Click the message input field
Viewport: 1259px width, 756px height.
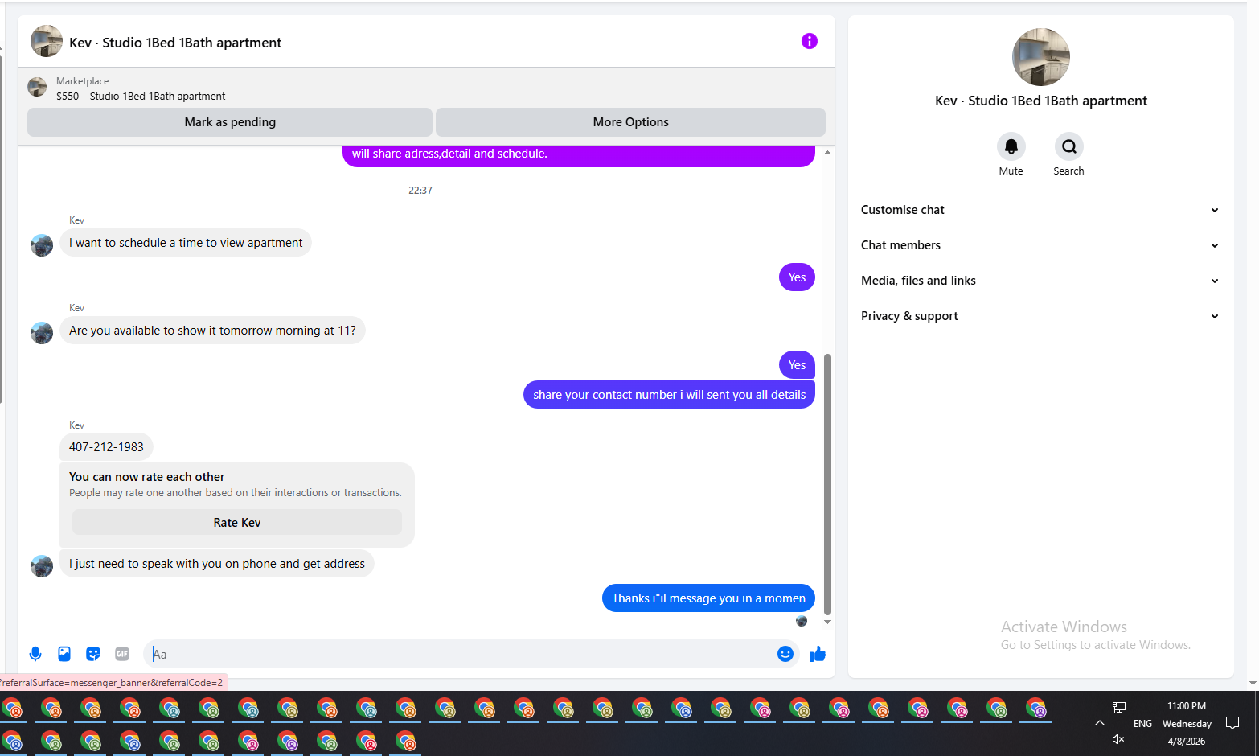coord(462,654)
